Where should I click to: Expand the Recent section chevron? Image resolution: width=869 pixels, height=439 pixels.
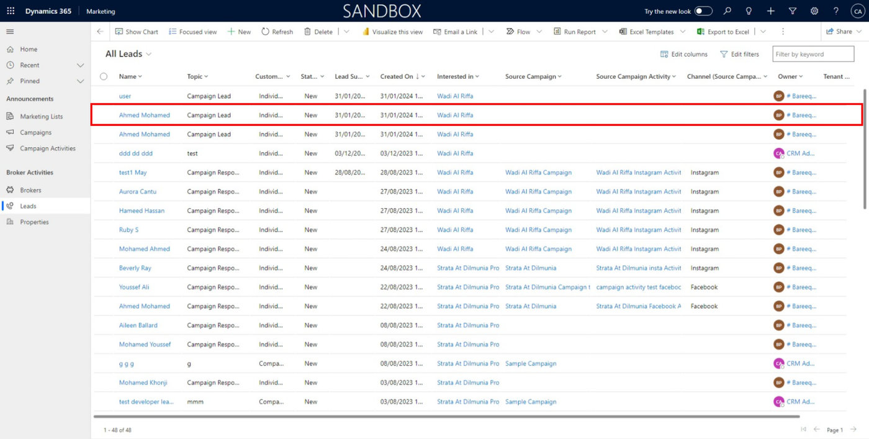point(80,65)
